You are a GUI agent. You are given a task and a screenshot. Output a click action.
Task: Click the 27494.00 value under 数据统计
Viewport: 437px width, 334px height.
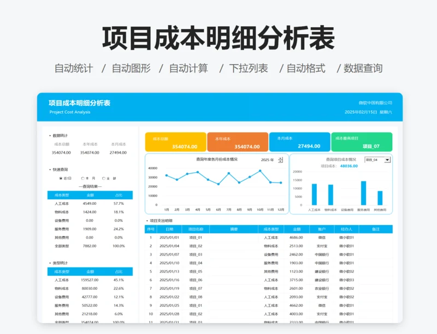(x=118, y=153)
